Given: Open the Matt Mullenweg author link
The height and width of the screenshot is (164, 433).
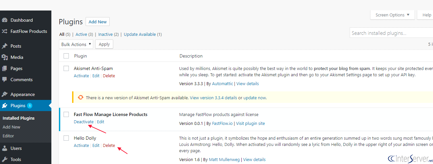Looking at the screenshot, I should tap(224, 160).
